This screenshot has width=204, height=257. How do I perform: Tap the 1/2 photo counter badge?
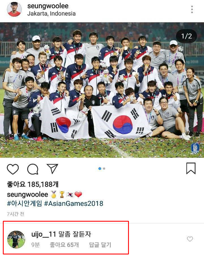(186, 36)
